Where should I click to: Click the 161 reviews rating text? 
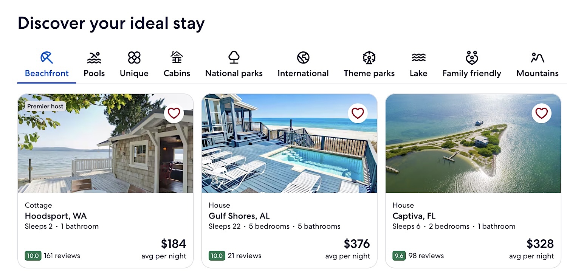coord(62,256)
